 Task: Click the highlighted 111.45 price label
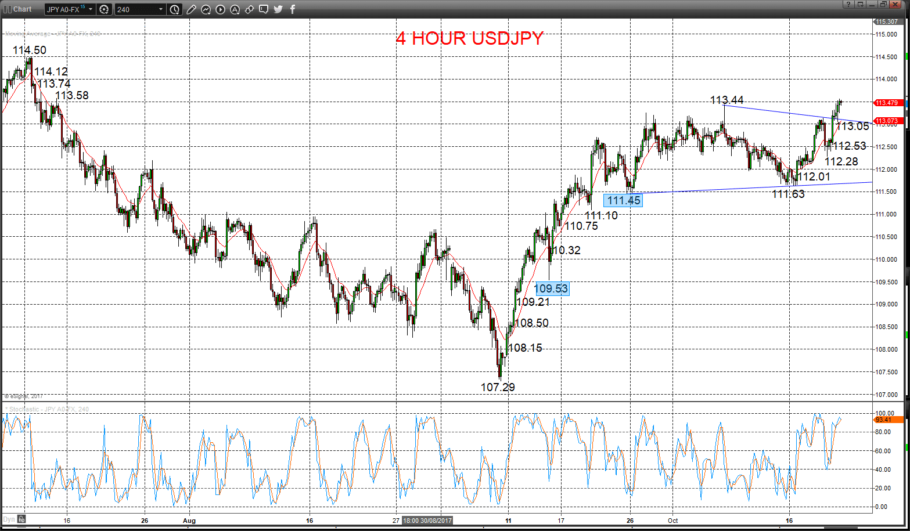point(623,200)
